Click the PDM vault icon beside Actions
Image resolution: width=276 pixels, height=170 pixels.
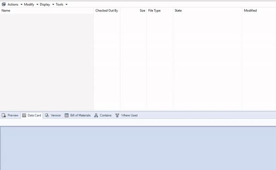[4, 4]
